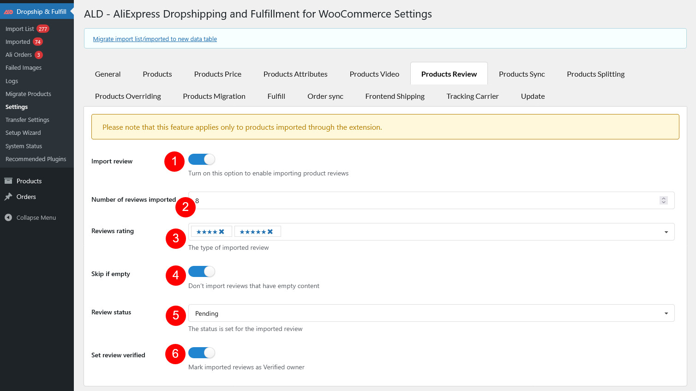Remove the four-star rating tag
This screenshot has height=391, width=696.
coord(222,232)
